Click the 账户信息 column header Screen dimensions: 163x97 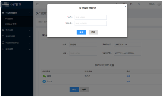click(88, 71)
